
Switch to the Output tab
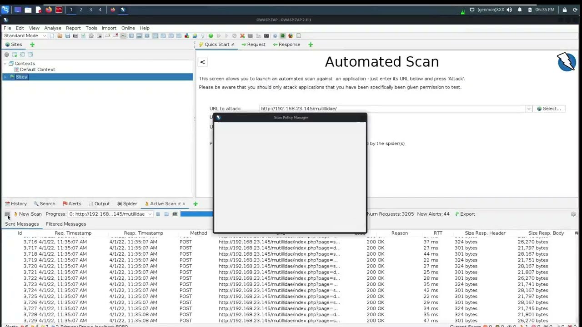[99, 204]
